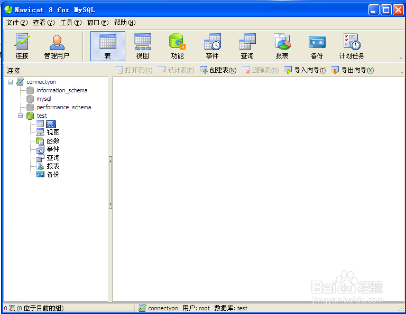This screenshot has width=406, height=314.
Task: Click '0 表 (0 位于目前的组)' status text
Action: click(x=34, y=308)
